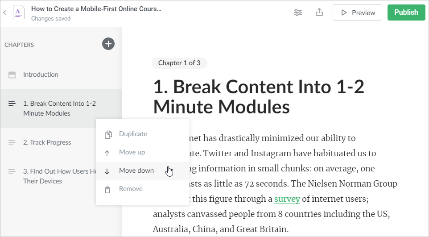This screenshot has height=237, width=429.
Task: Click the course document icon
Action: [19, 12]
